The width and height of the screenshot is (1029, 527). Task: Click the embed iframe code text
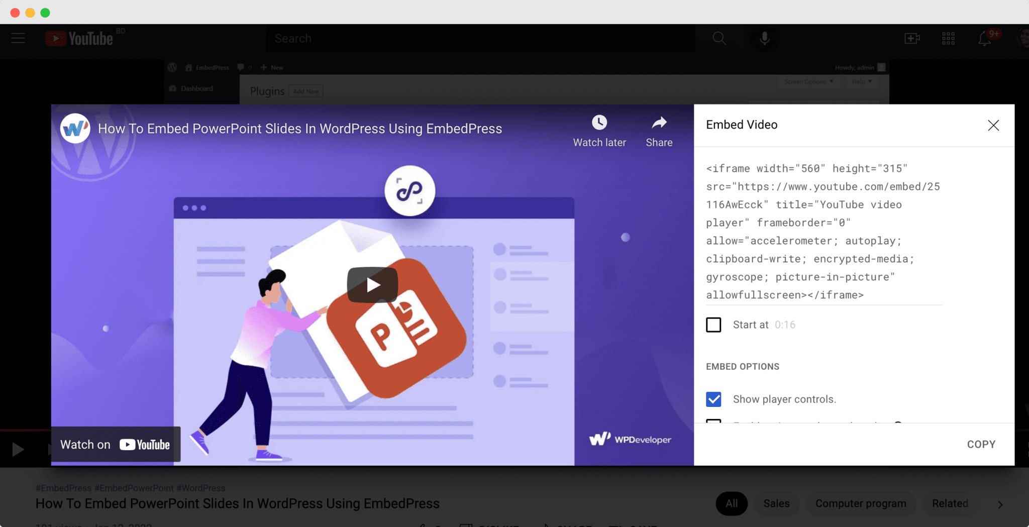[x=824, y=232]
